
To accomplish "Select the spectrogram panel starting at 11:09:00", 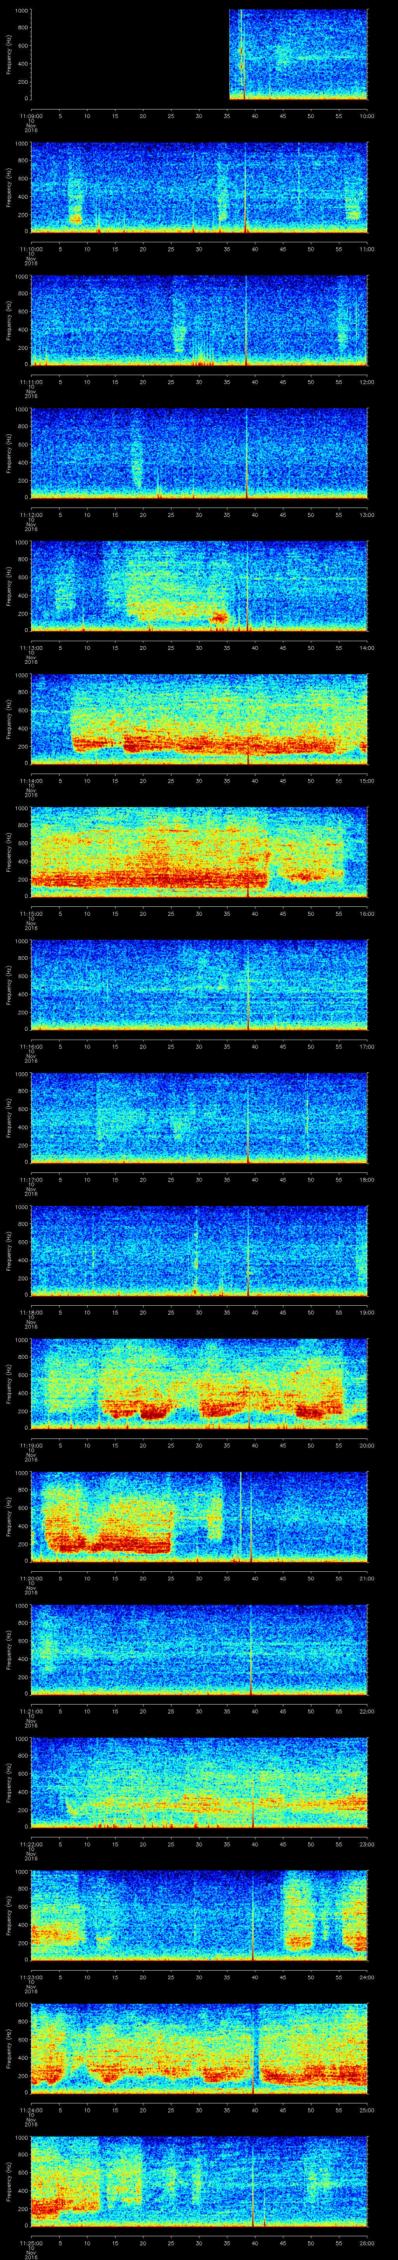I will pyautogui.click(x=199, y=55).
